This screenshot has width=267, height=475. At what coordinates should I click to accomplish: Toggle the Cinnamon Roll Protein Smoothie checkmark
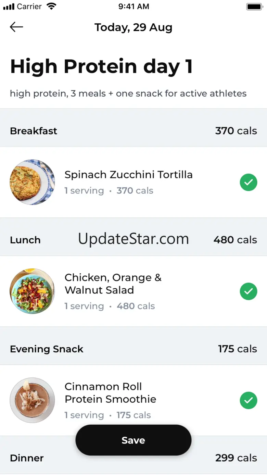(249, 400)
